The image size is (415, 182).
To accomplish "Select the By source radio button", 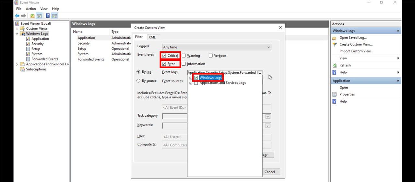I will pos(139,81).
